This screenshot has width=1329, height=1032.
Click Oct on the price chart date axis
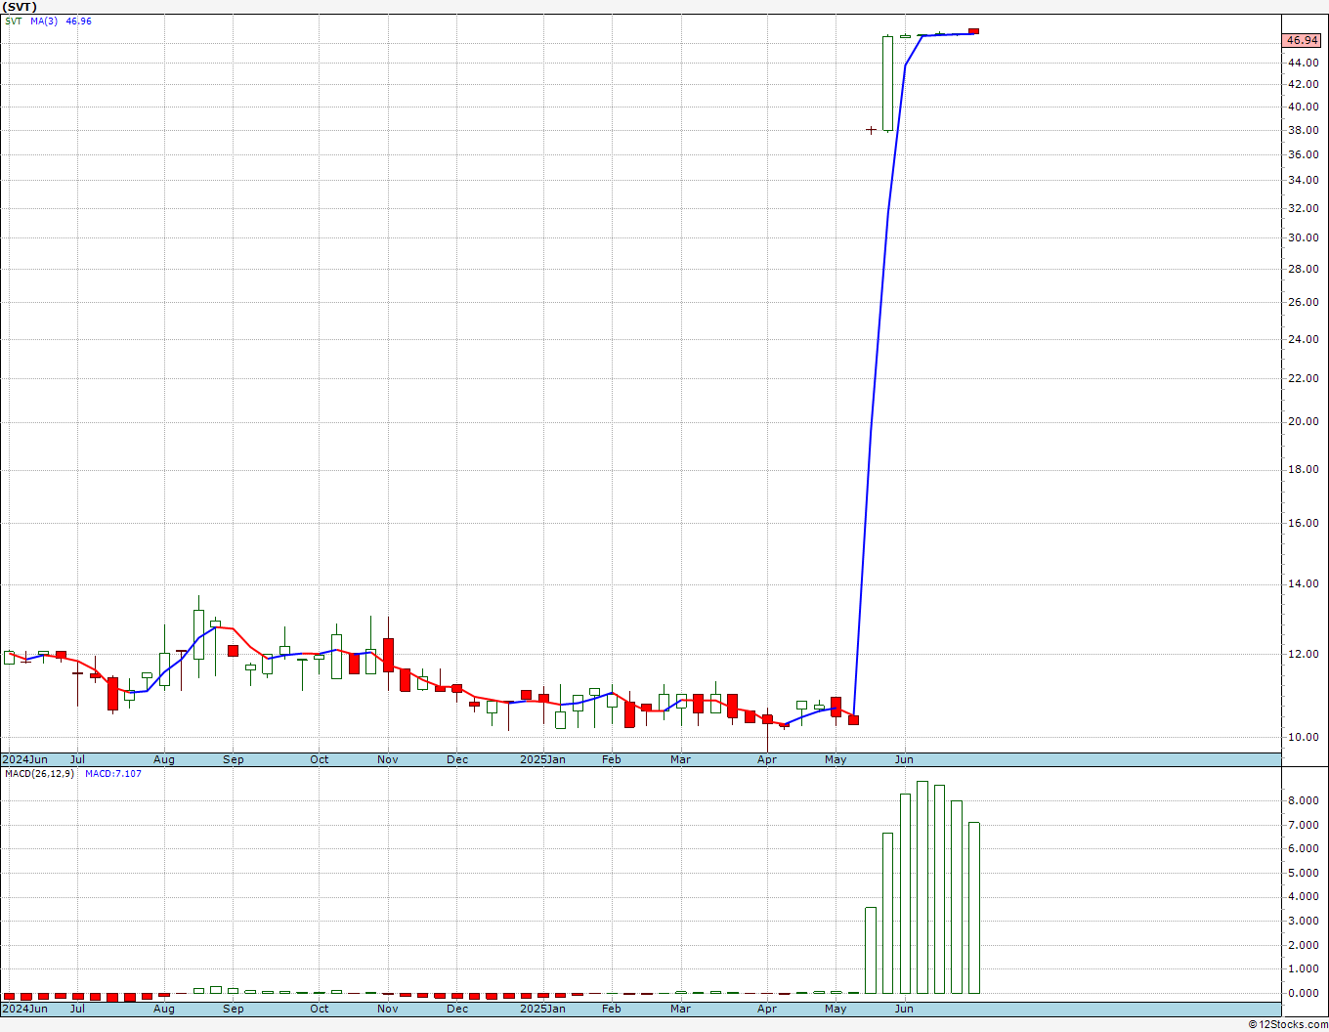320,759
